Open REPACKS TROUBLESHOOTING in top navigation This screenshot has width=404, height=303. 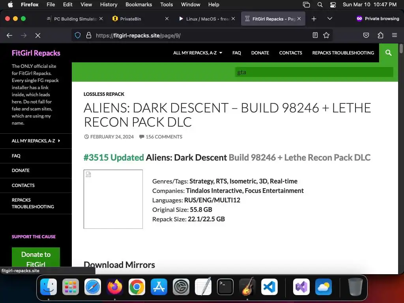[343, 53]
